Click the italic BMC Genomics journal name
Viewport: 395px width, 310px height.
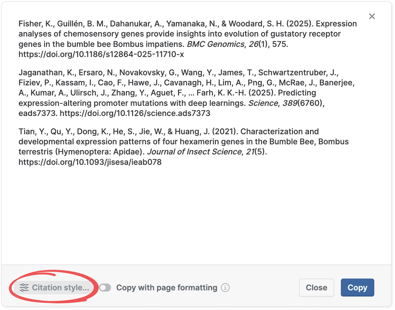tap(215, 44)
